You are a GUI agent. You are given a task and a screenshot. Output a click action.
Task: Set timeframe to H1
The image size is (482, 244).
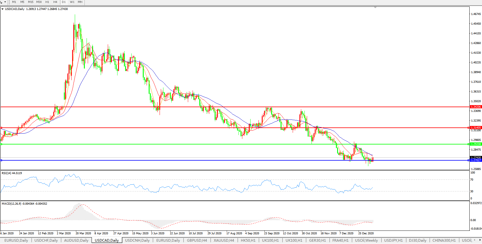coord(47,2)
